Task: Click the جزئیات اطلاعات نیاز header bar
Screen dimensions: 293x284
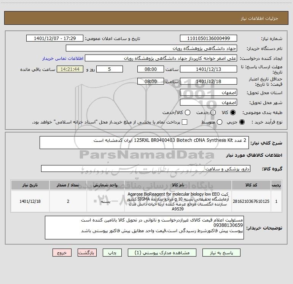Action: coord(146,18)
